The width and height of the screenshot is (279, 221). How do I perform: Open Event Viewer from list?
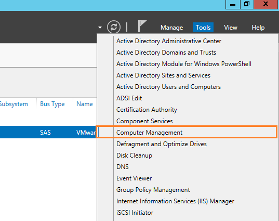coord(134,178)
